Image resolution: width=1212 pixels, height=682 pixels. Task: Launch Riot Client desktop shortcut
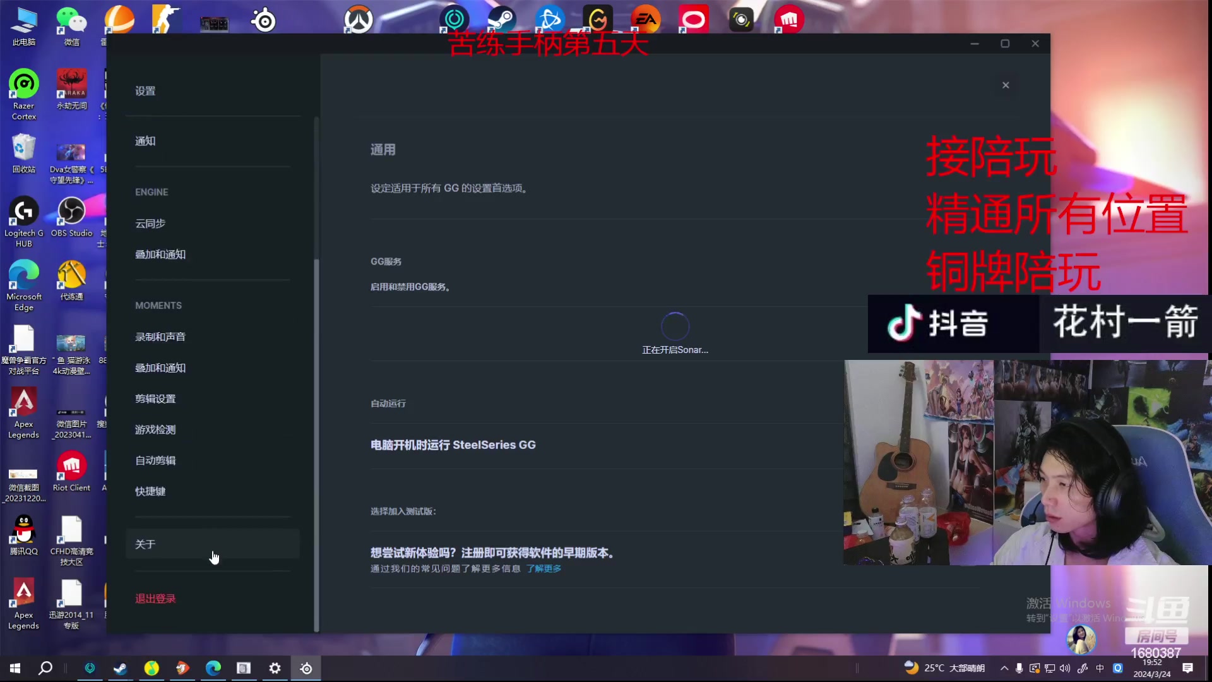[71, 471]
